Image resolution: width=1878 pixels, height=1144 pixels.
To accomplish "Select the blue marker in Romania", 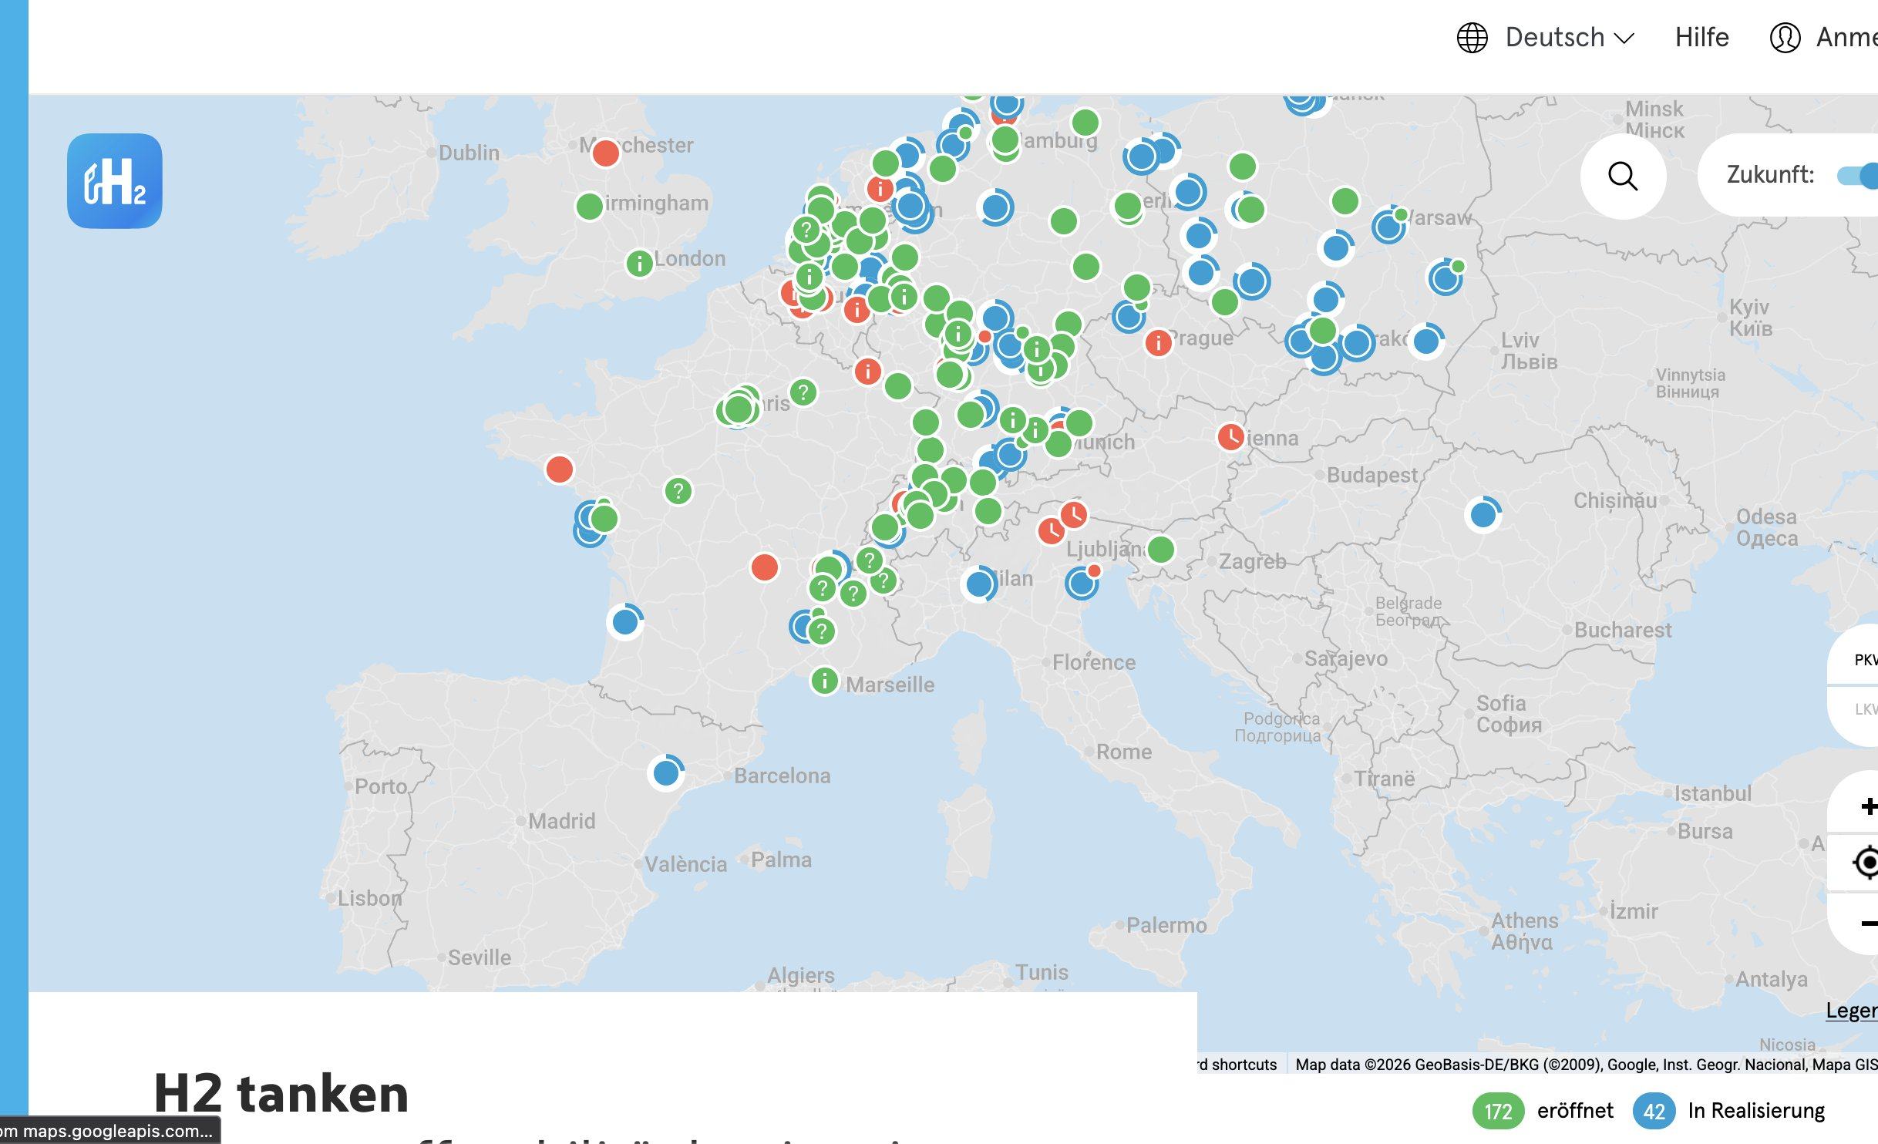I will [x=1483, y=514].
